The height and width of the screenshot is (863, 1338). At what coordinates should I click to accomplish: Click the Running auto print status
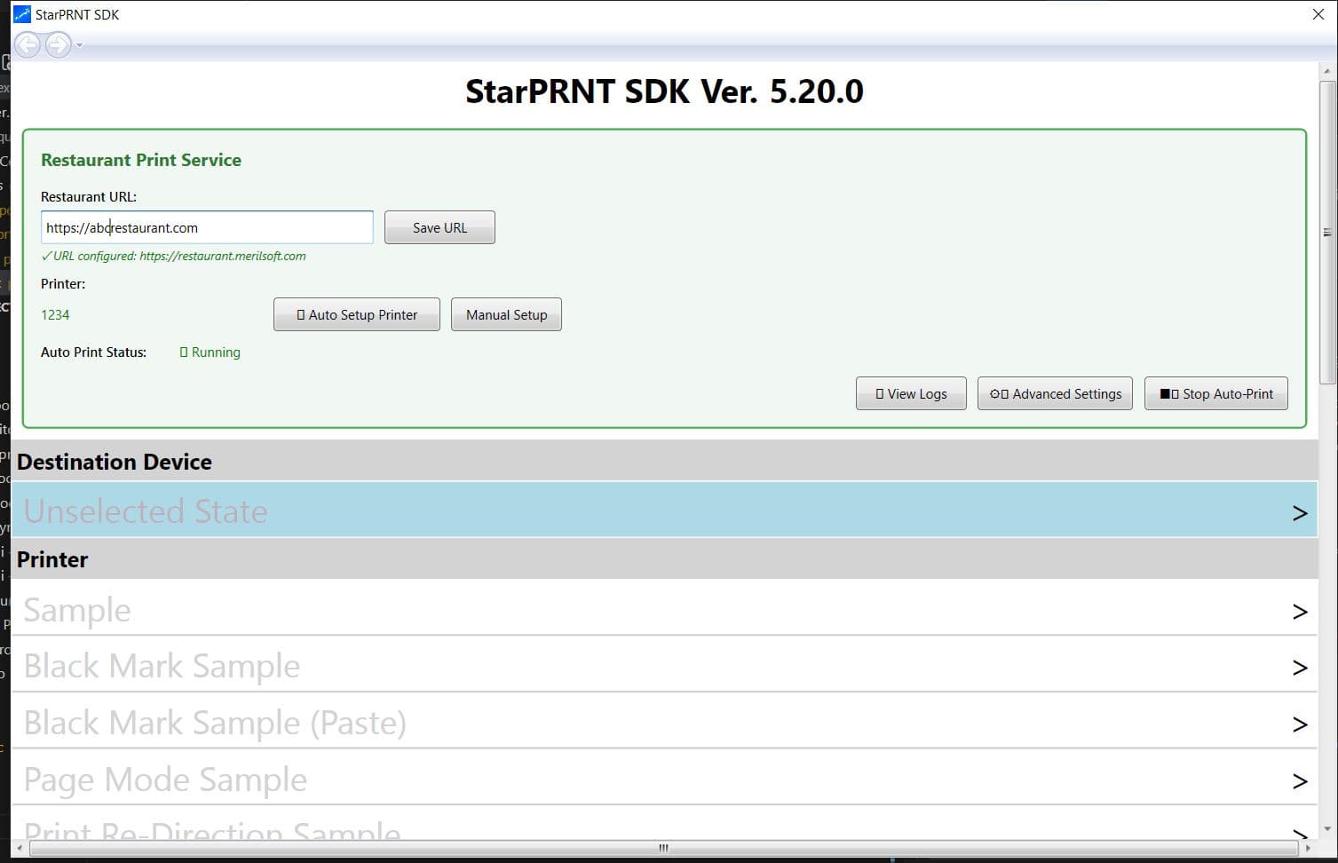point(210,352)
